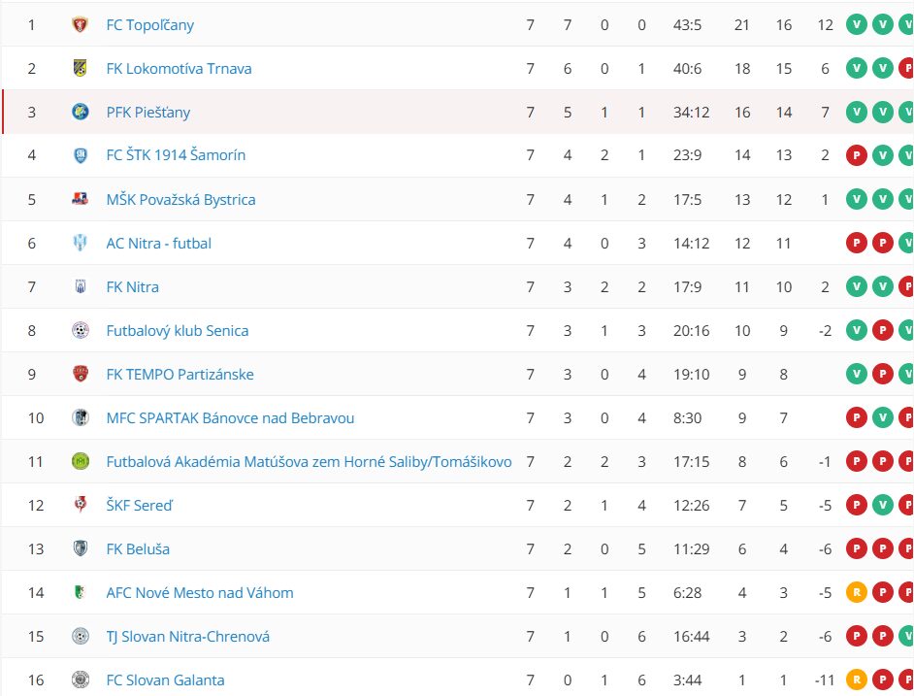The width and height of the screenshot is (914, 696).
Task: Open the AC Nitra - futbal team page
Action: (x=158, y=243)
